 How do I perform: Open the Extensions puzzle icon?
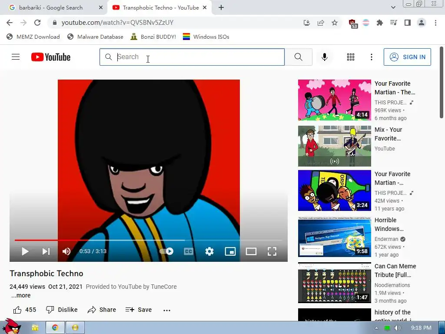tap(379, 23)
